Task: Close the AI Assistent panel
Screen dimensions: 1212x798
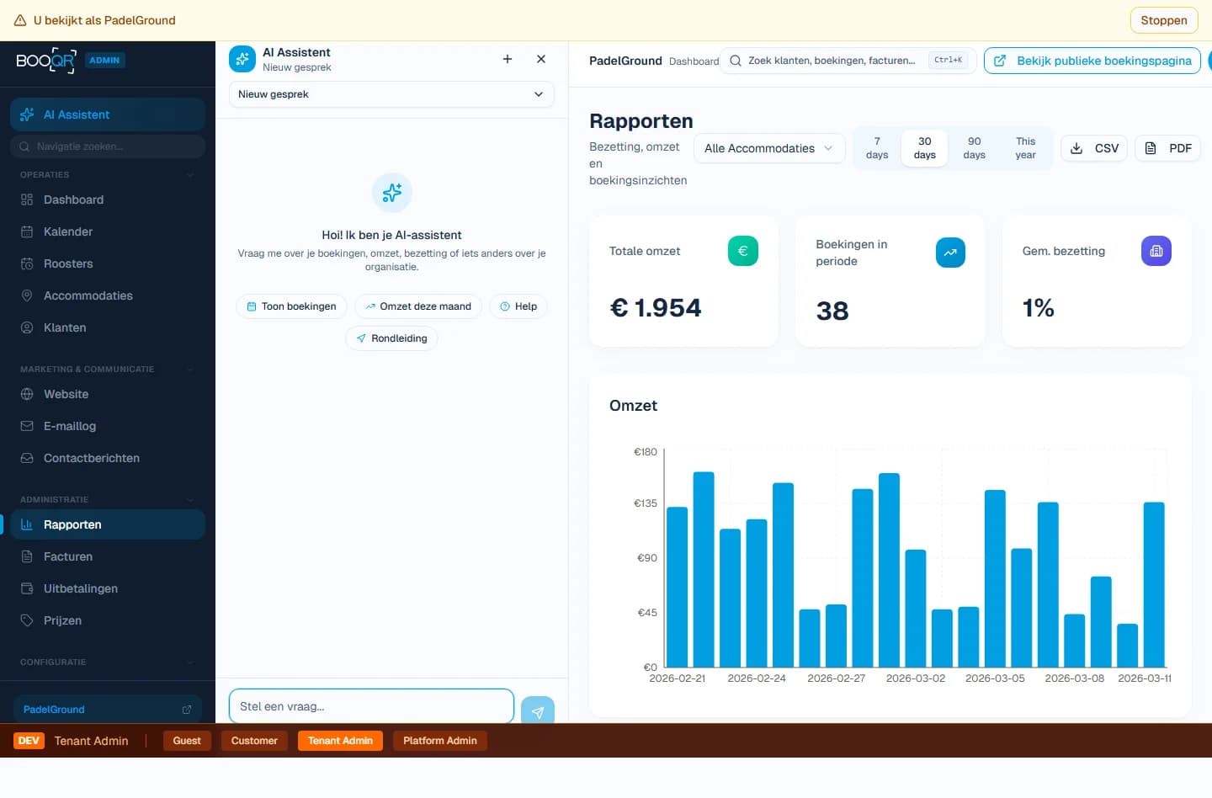Action: 541,59
